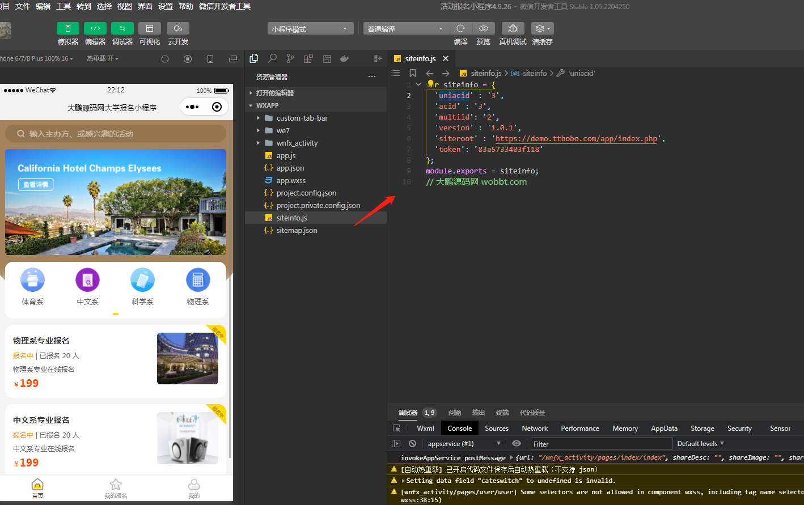Click the compile refresh icon
The height and width of the screenshot is (505, 804).
[460, 28]
